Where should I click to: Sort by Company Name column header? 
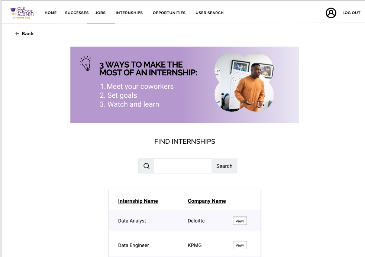(x=207, y=201)
